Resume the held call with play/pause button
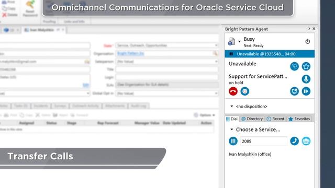Screen dimensions: 335x188 click(306, 91)
